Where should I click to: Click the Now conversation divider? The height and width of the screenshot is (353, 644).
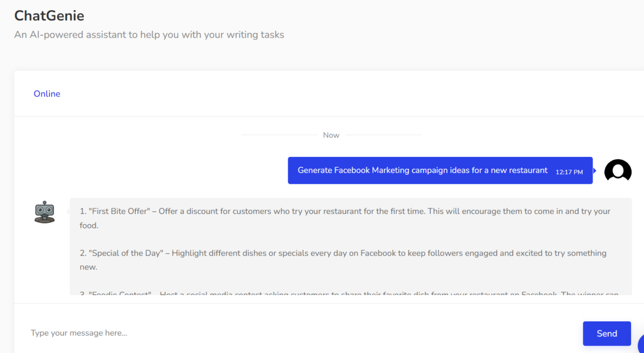(x=331, y=135)
